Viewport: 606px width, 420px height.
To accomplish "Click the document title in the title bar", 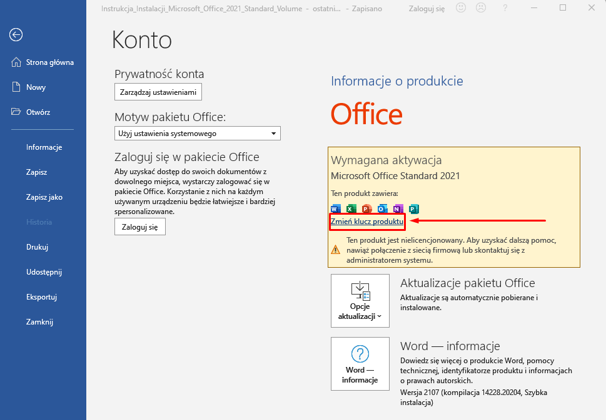I will [202, 9].
